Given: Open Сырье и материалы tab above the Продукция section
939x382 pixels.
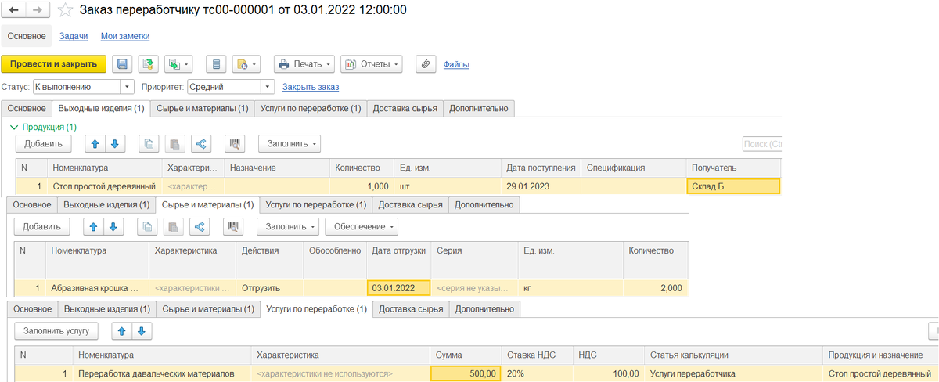Looking at the screenshot, I should tap(202, 109).
